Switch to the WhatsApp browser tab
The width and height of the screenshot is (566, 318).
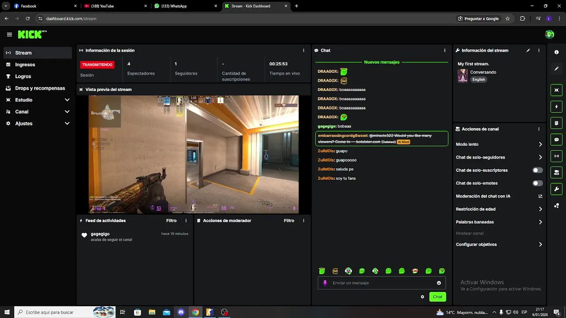186,6
